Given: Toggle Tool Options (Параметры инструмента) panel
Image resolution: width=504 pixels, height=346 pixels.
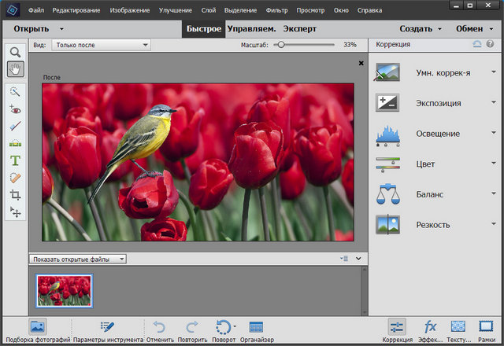Looking at the screenshot, I should (x=108, y=327).
